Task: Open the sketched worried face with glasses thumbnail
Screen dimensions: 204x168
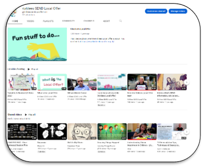Action: (82, 131)
